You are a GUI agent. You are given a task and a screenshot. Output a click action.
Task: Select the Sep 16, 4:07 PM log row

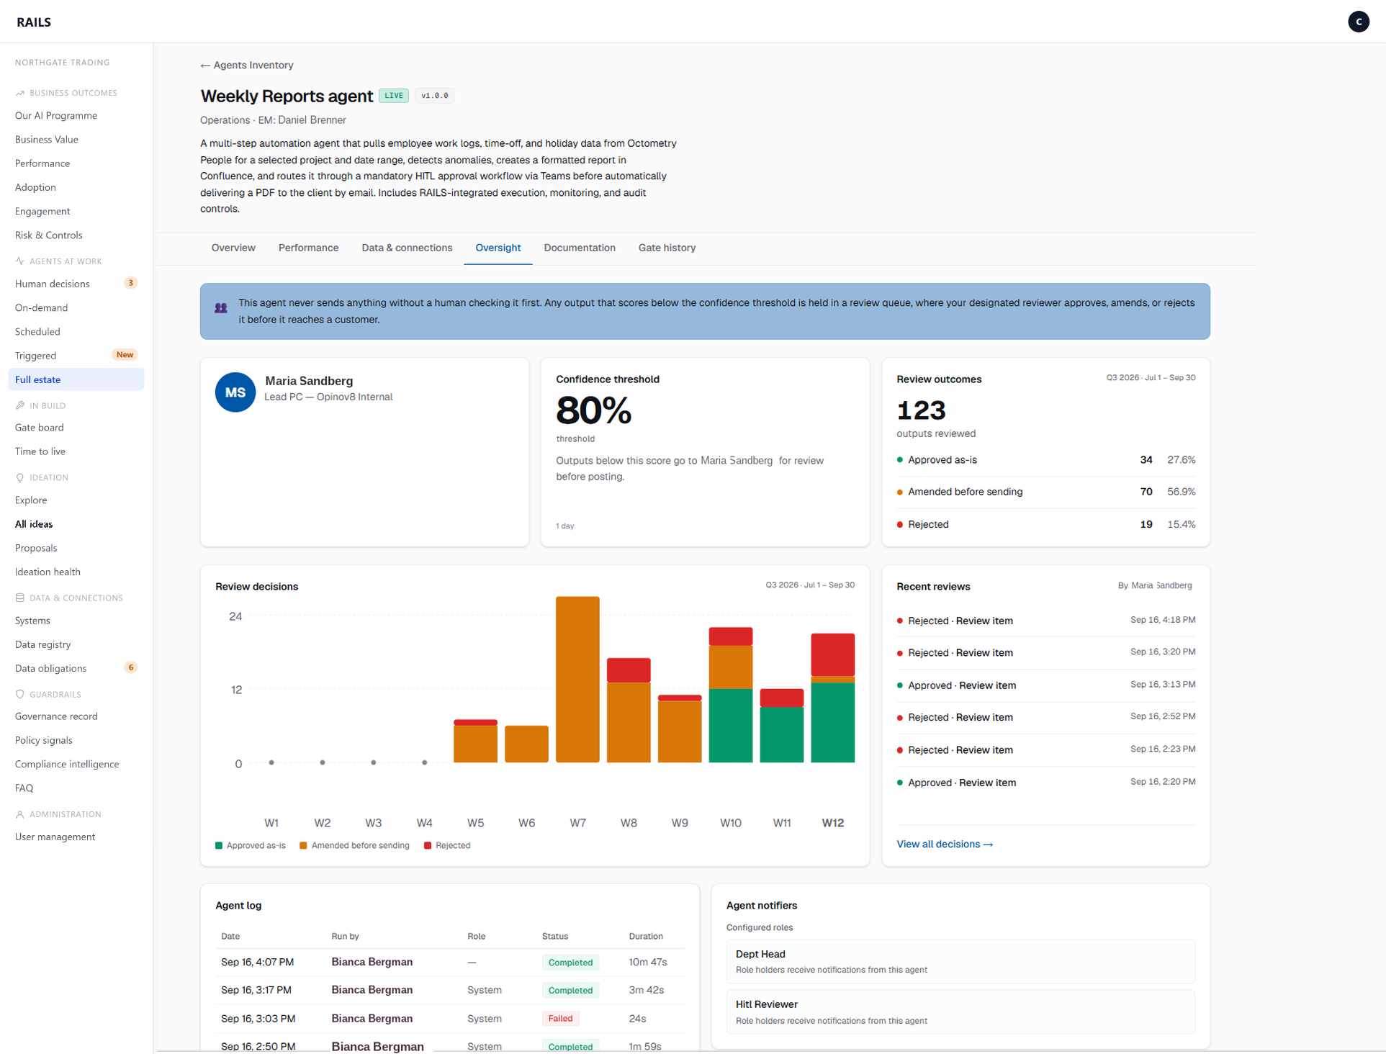(x=450, y=962)
